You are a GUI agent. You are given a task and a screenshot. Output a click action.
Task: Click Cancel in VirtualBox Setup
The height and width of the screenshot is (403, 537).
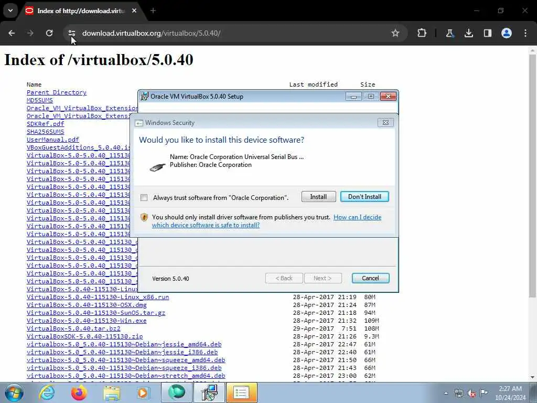(370, 278)
